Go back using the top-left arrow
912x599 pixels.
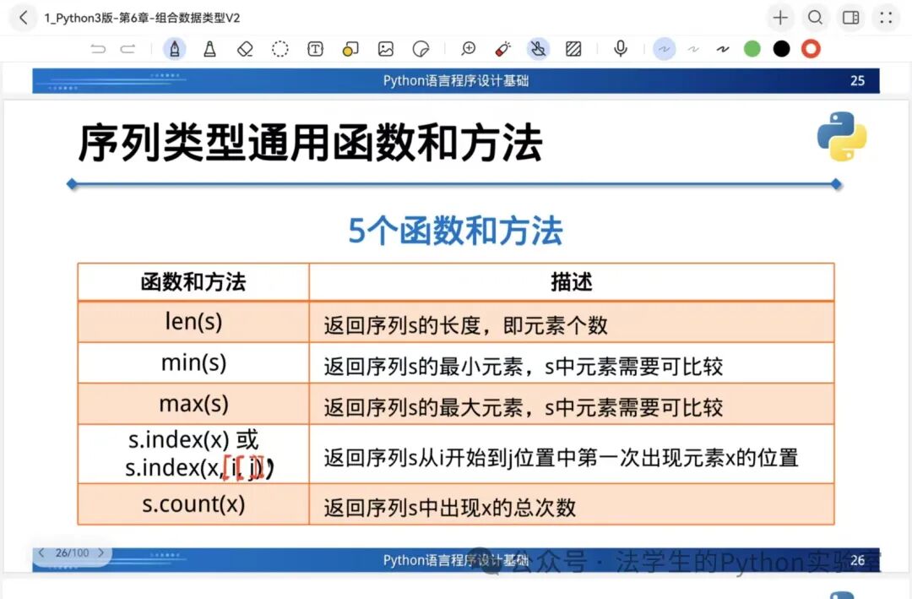tap(23, 17)
